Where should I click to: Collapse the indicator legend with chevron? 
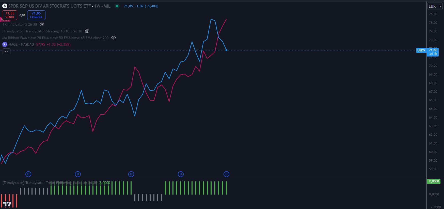click(6, 51)
